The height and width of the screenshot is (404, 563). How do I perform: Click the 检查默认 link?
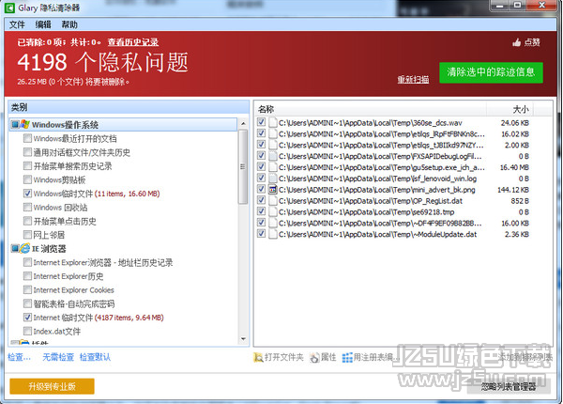95,357
